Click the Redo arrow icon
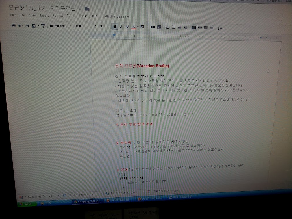 click(x=27, y=26)
